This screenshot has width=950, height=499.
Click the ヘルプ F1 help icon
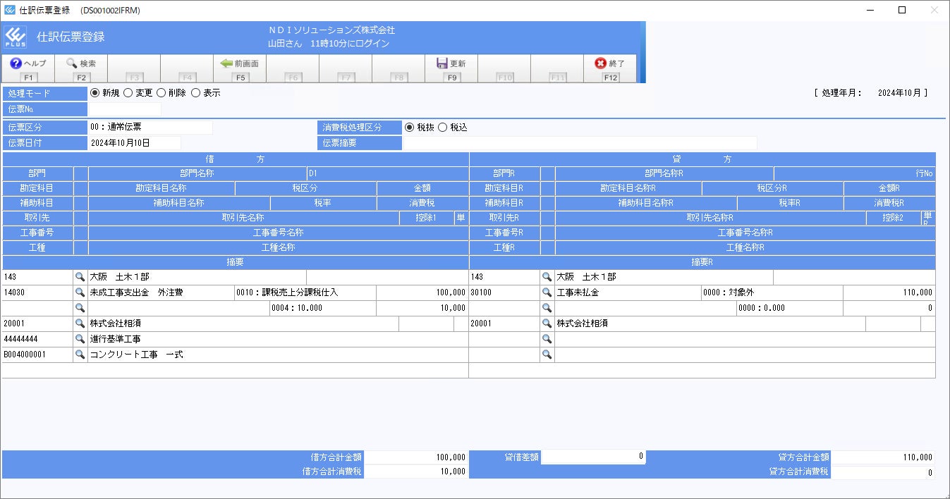[16, 63]
